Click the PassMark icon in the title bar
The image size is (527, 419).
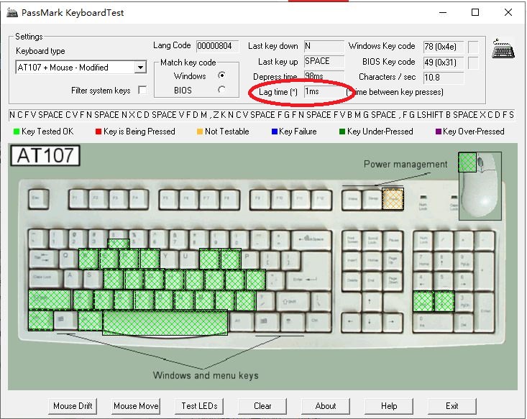12,13
